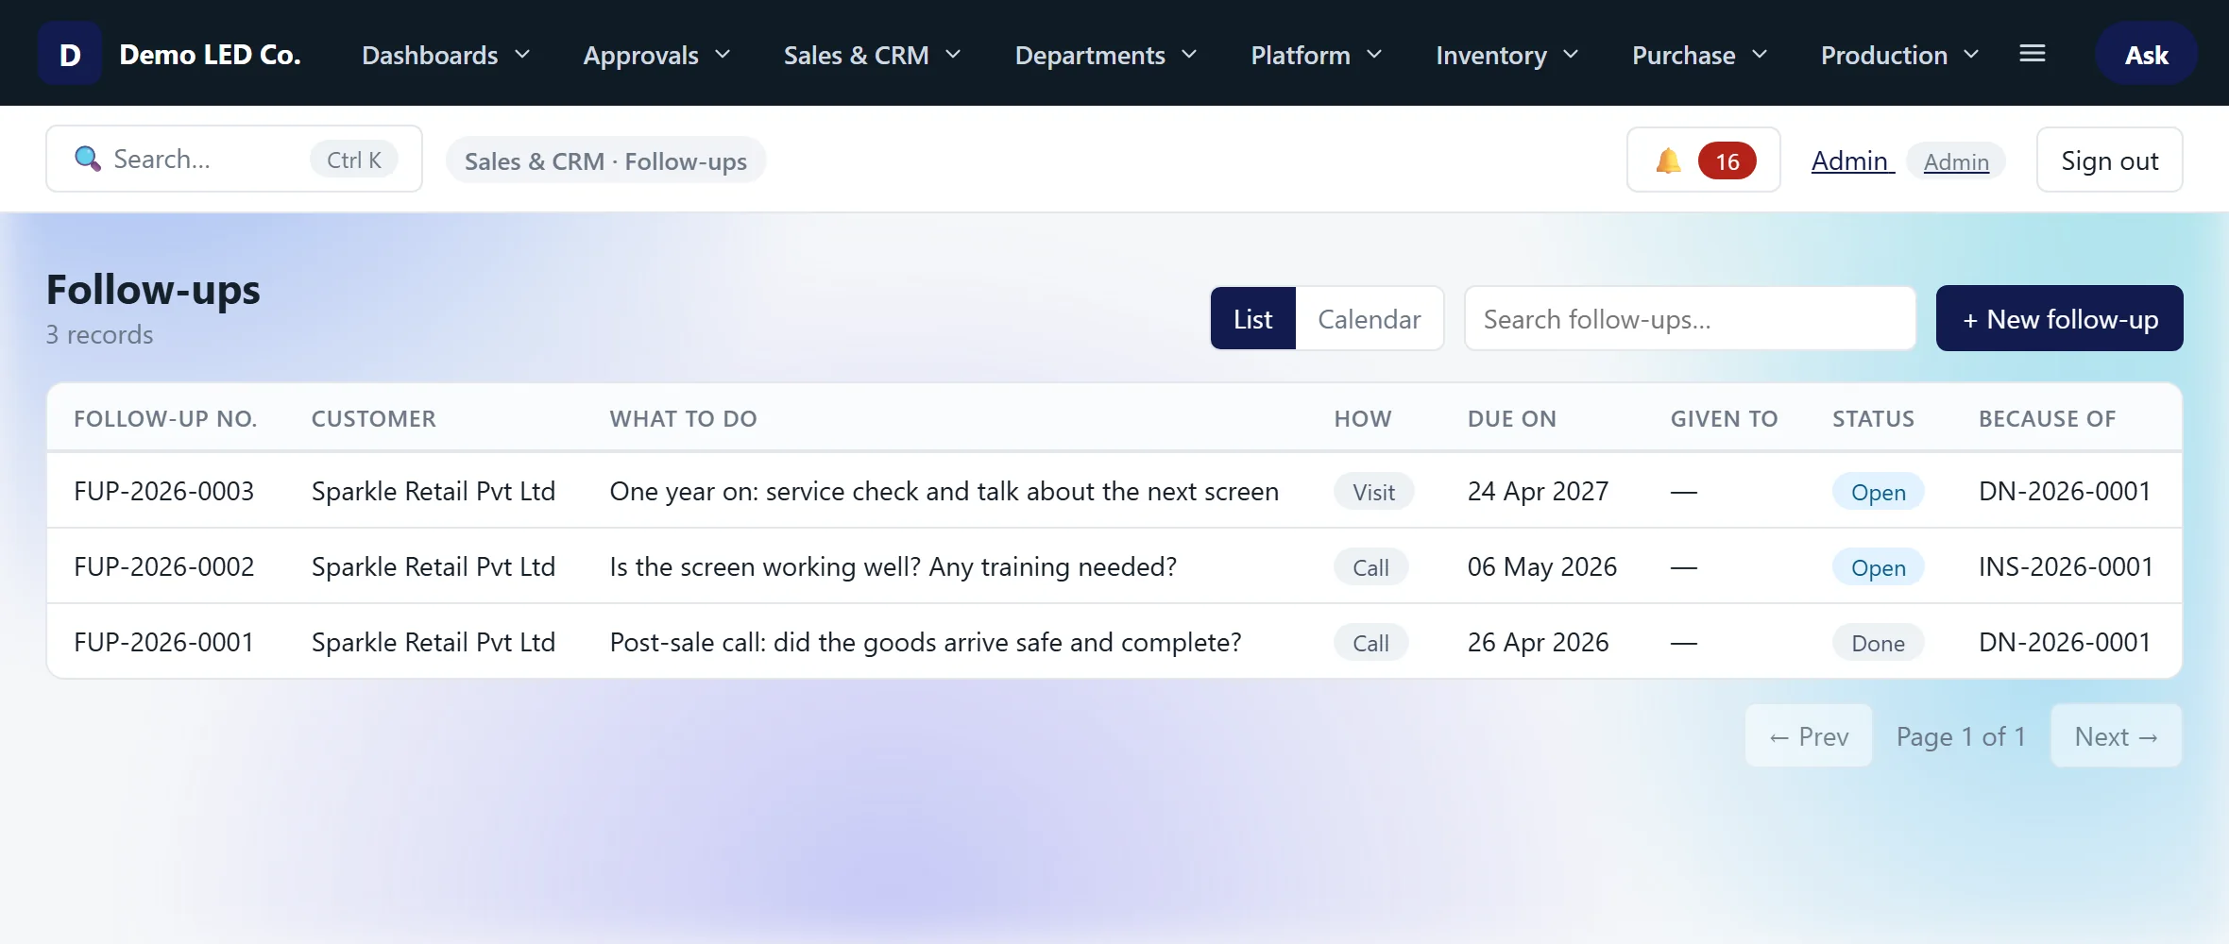Image resolution: width=2229 pixels, height=944 pixels.
Task: Go to the Prev page
Action: [1809, 735]
